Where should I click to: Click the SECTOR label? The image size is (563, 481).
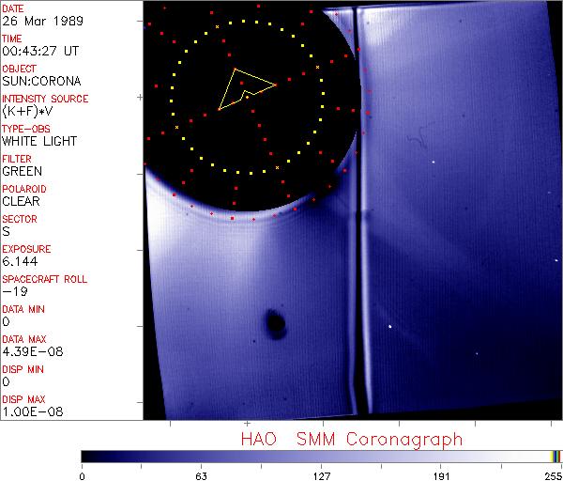click(20, 219)
